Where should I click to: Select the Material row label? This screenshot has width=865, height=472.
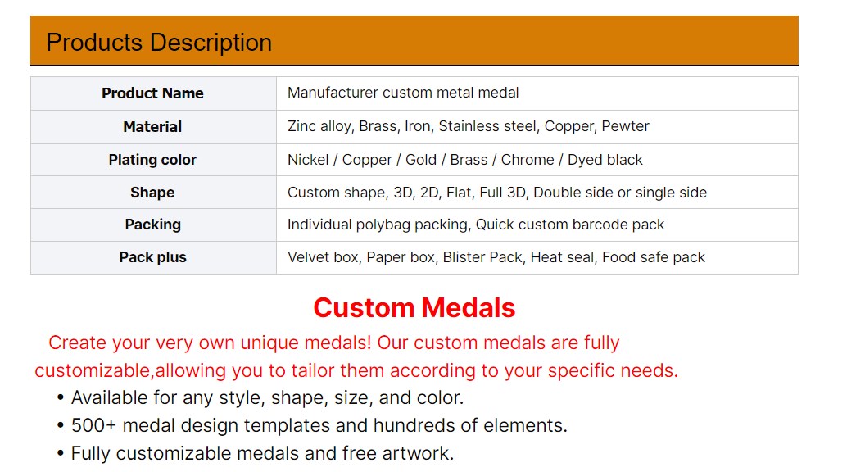(153, 127)
